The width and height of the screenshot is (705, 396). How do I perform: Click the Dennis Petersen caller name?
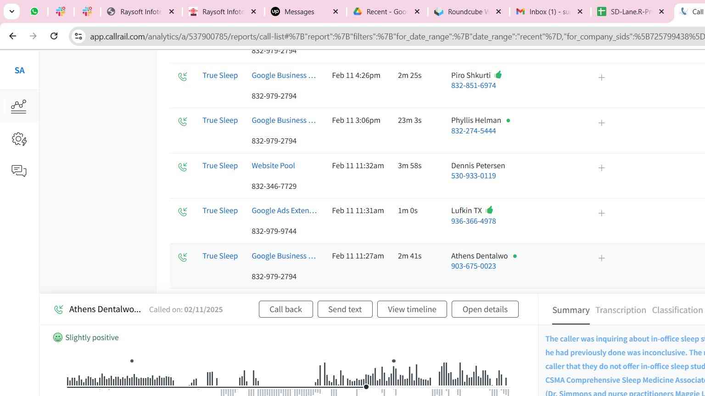478,166
